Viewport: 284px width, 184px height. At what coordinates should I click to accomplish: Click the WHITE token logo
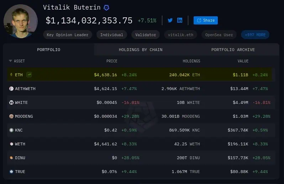tap(11, 102)
